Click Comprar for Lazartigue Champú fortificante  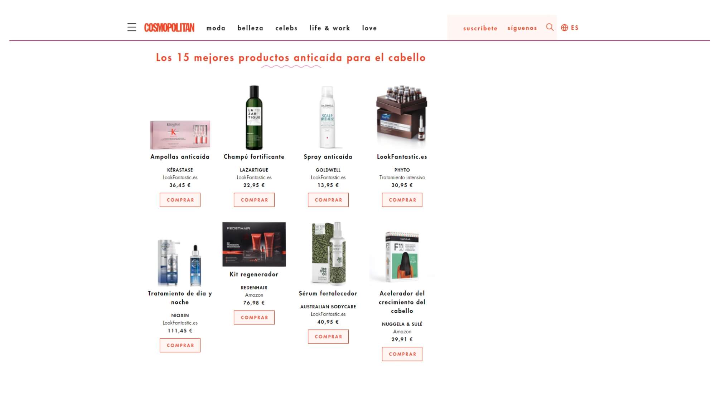point(254,200)
